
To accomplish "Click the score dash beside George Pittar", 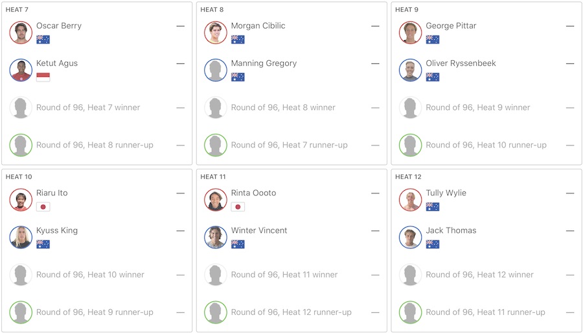I will point(570,26).
